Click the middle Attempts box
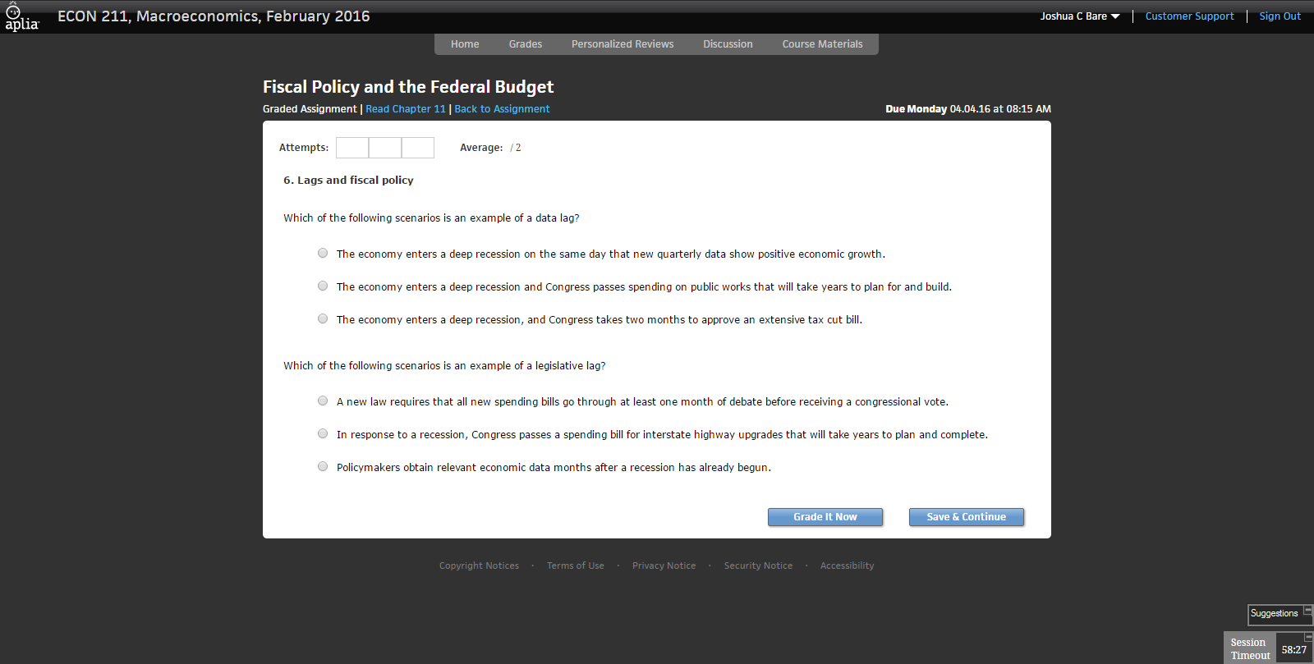The image size is (1314, 664). (x=385, y=148)
